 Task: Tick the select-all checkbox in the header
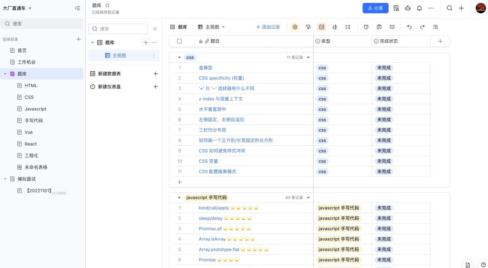tap(179, 41)
